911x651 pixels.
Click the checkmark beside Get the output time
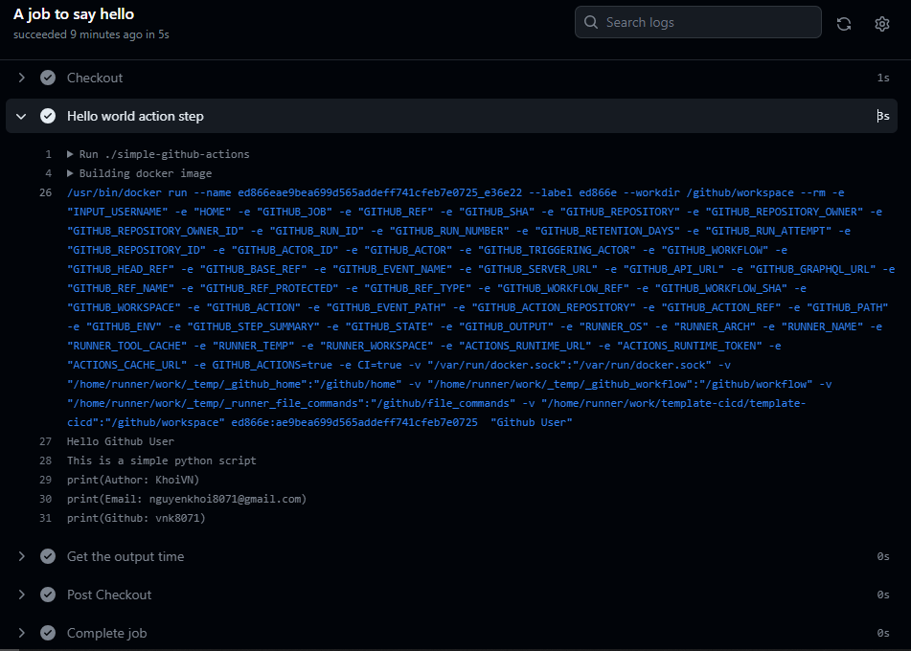coord(47,556)
